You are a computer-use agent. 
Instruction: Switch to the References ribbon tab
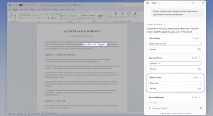pos(47,10)
